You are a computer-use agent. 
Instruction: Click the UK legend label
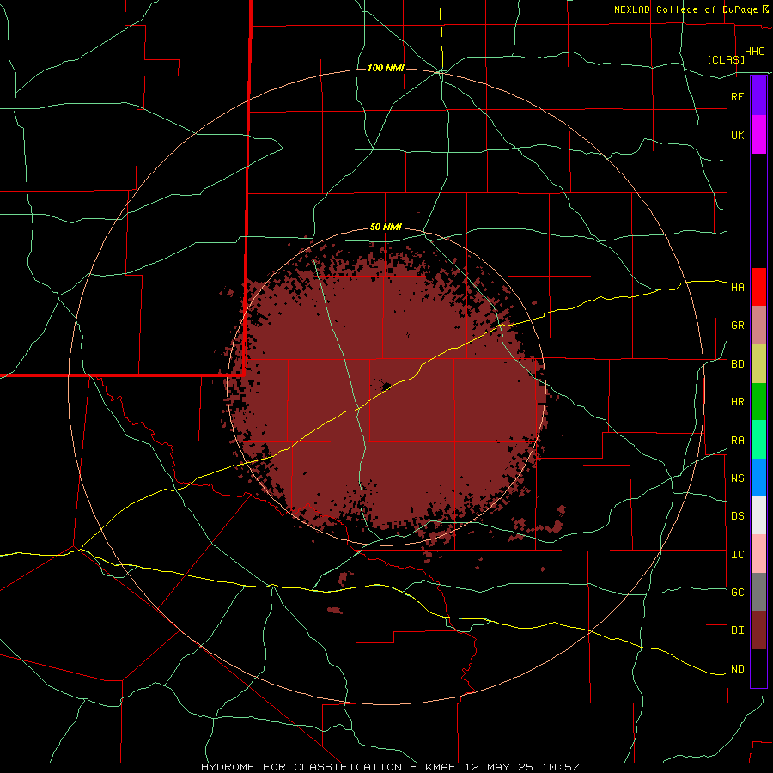click(x=737, y=135)
